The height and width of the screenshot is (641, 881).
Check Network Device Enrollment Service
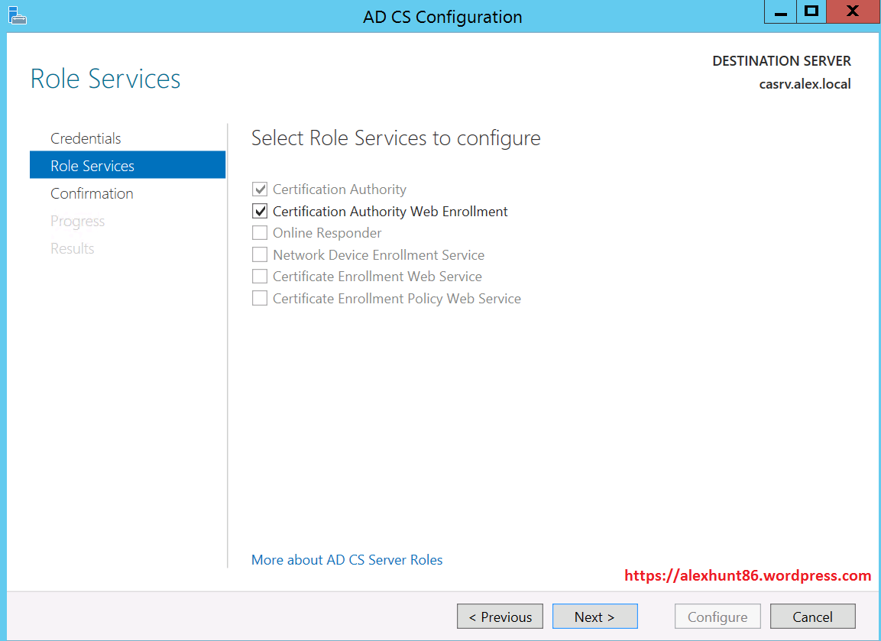(x=260, y=255)
